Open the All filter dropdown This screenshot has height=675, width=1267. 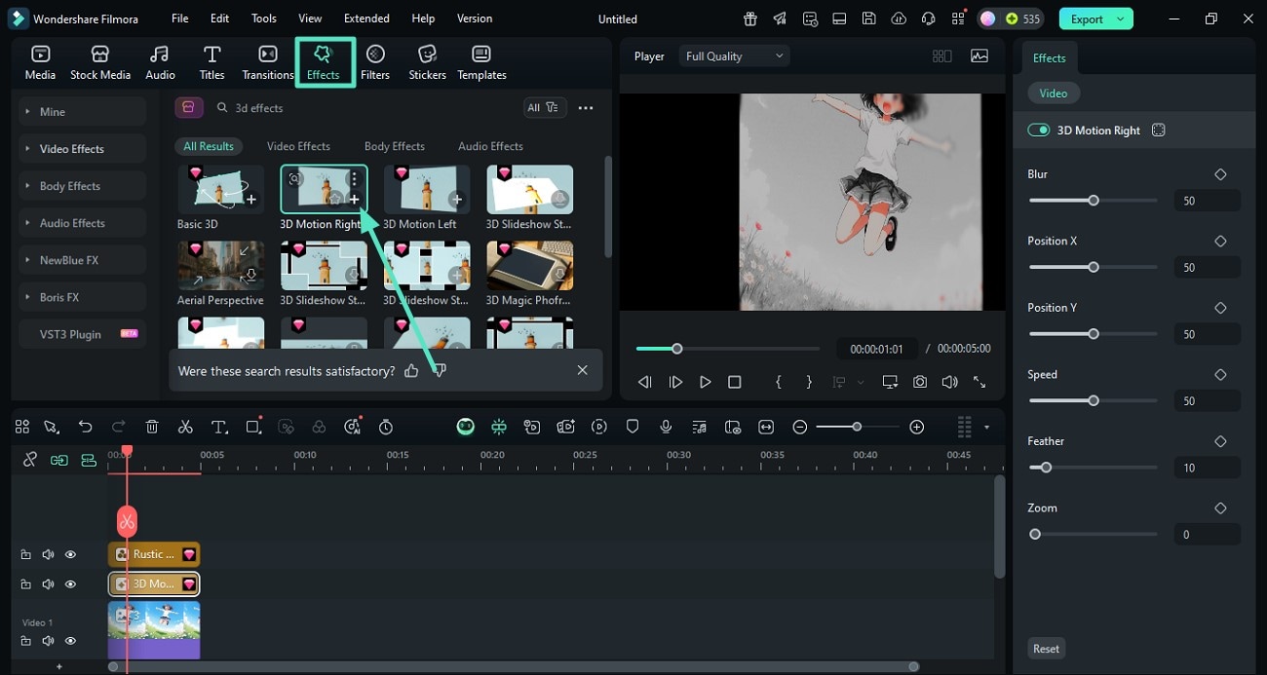(x=544, y=108)
